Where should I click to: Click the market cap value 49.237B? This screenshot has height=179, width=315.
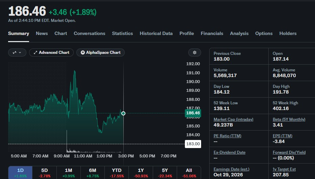(223, 125)
